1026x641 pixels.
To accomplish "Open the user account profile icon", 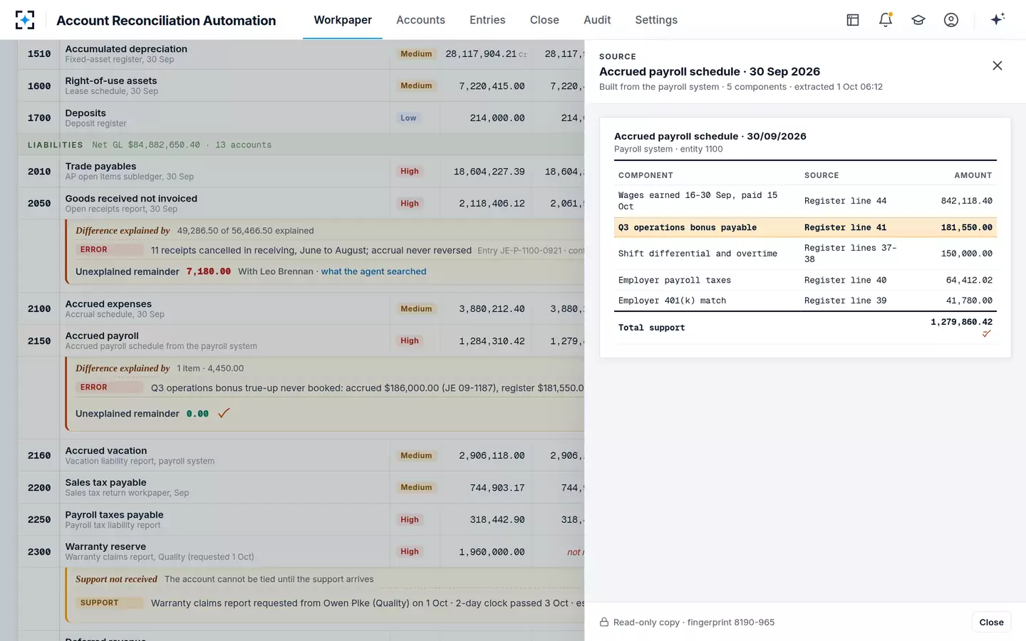I will point(951,20).
